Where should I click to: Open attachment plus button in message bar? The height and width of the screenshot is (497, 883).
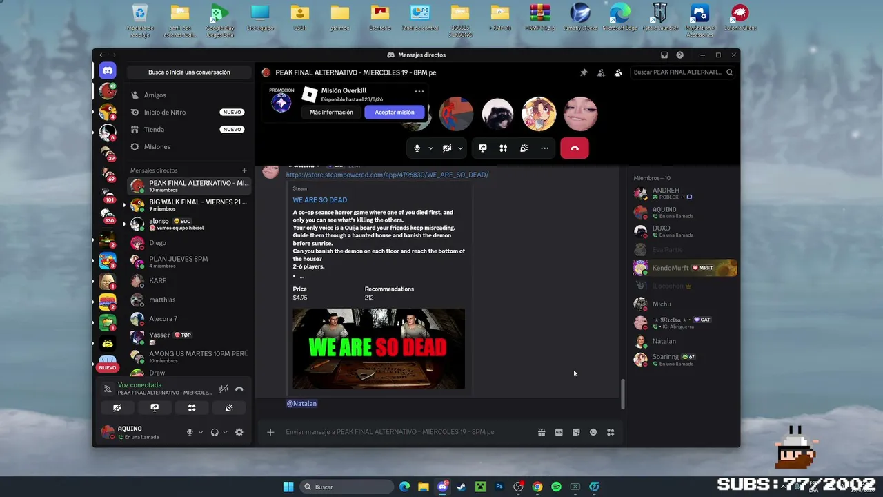(270, 432)
